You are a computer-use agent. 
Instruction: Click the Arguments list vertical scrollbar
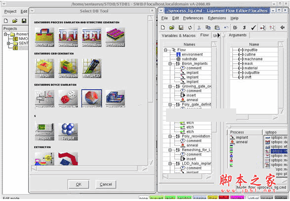click(x=281, y=78)
